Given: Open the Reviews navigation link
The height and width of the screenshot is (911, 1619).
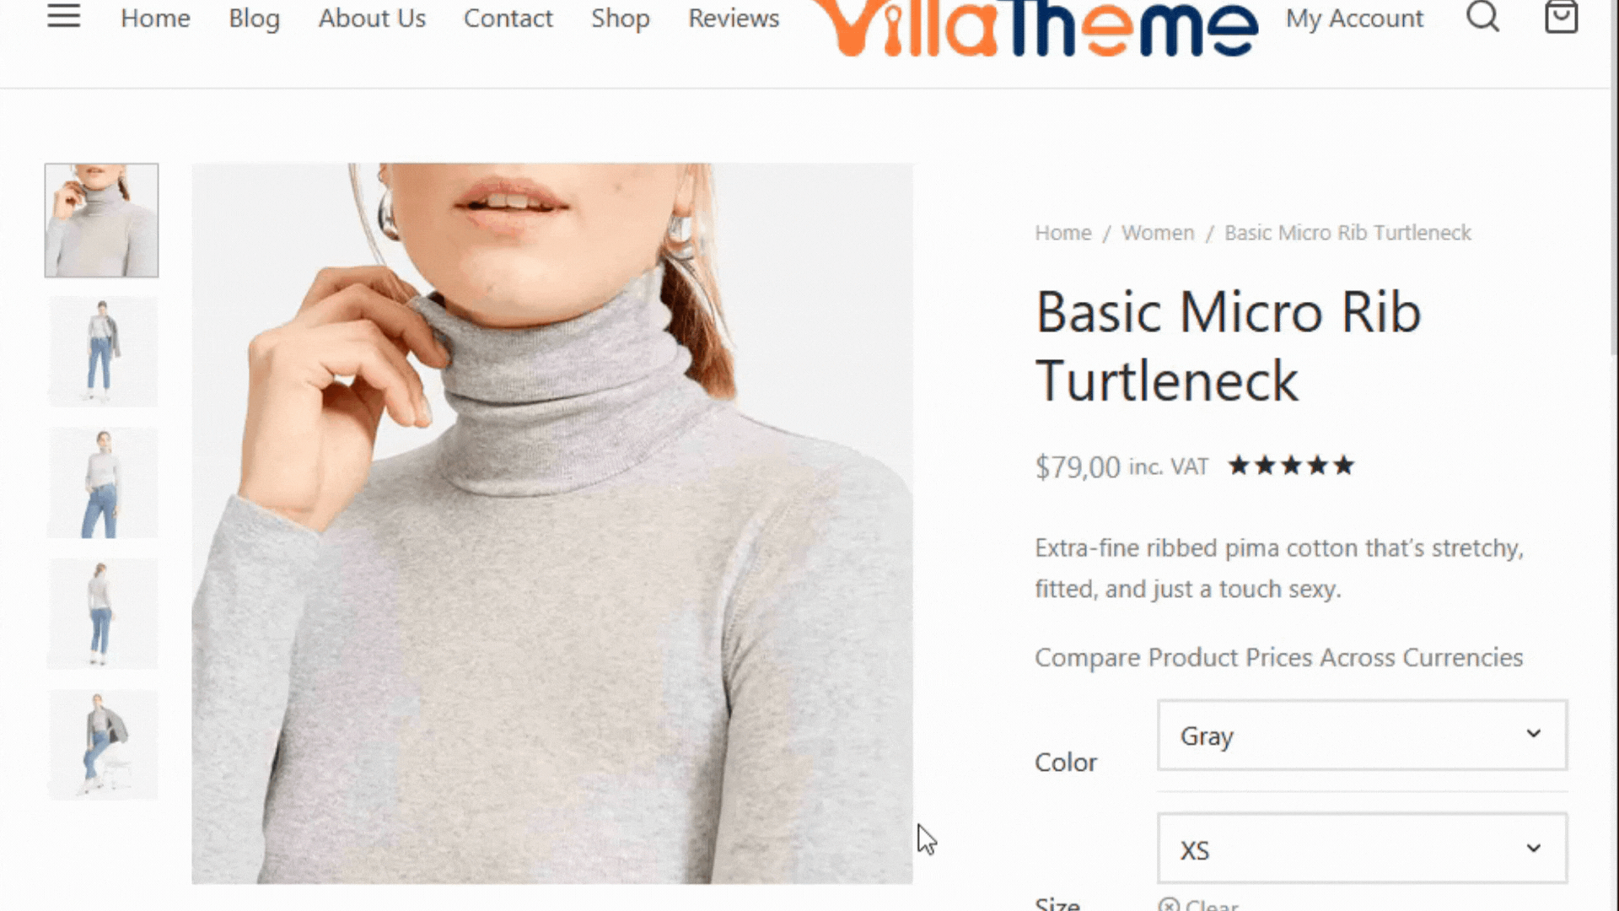Looking at the screenshot, I should (x=734, y=18).
